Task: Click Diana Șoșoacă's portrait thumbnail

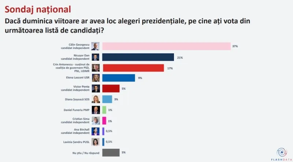Action: pos(96,99)
